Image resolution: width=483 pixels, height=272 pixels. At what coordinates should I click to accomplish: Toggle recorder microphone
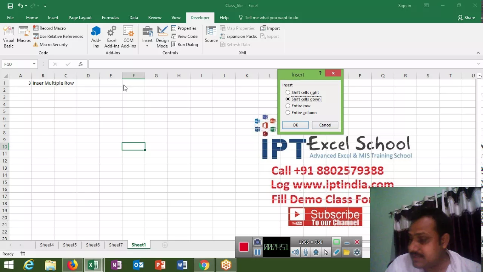tap(306, 252)
